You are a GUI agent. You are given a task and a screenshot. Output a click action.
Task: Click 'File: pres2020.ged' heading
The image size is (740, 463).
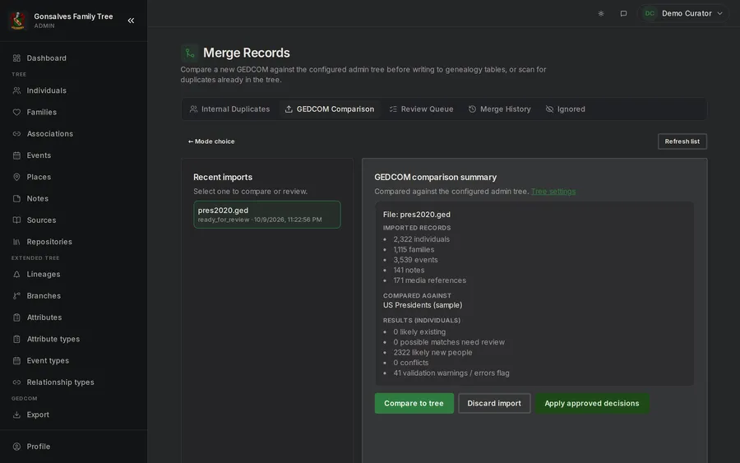pos(416,215)
